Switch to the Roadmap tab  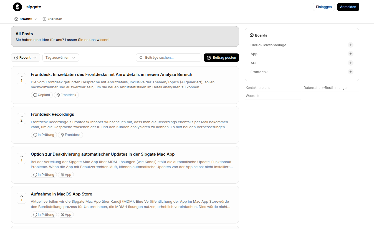[52, 19]
